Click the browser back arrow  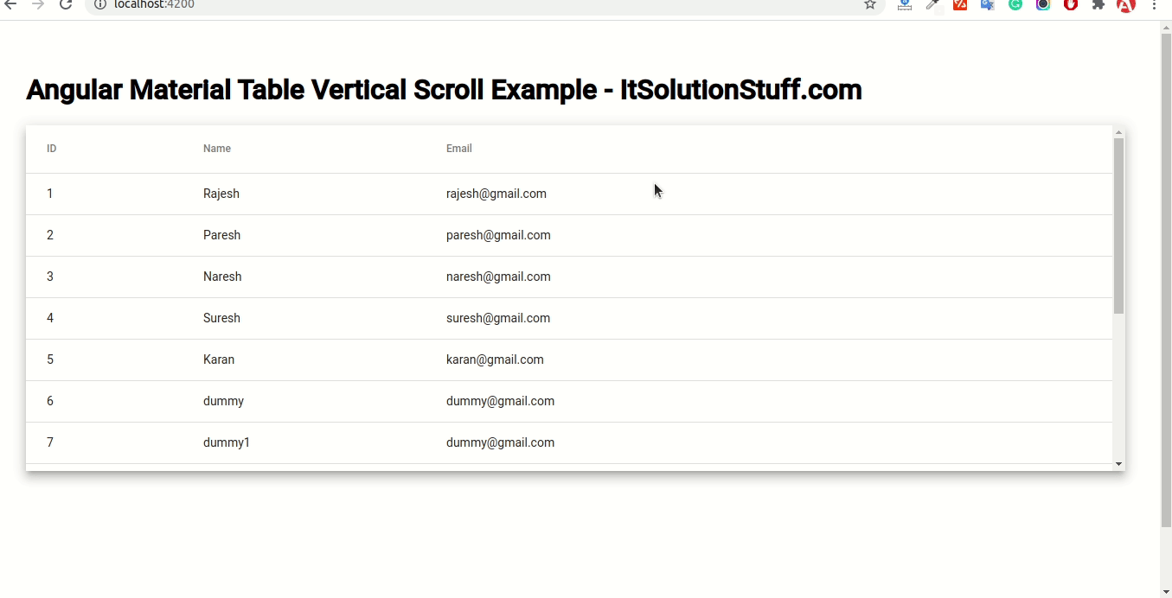pos(10,4)
